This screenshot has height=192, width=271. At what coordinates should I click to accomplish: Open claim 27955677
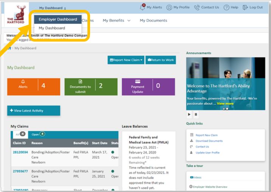[x=20, y=171]
